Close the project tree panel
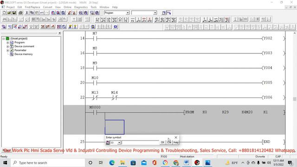Image resolution: width=297 pixels, height=167 pixels. click(60, 33)
